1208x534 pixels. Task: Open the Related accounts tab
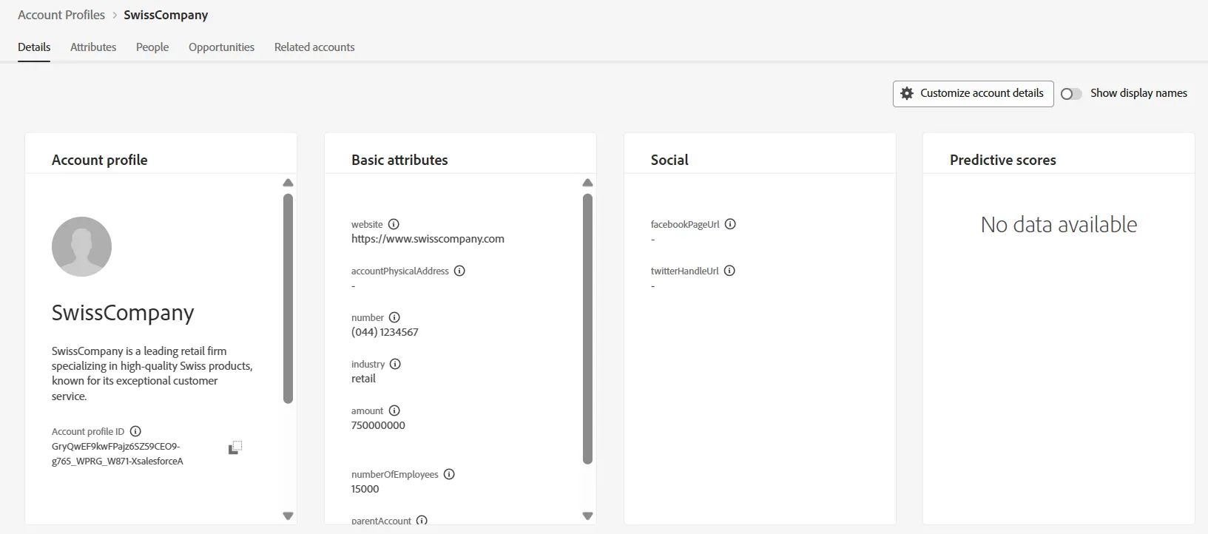pyautogui.click(x=314, y=47)
